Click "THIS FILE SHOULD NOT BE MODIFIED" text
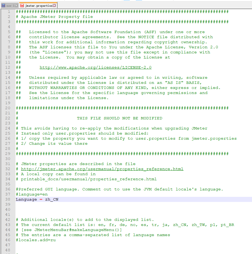252x254 pixels. point(120,118)
